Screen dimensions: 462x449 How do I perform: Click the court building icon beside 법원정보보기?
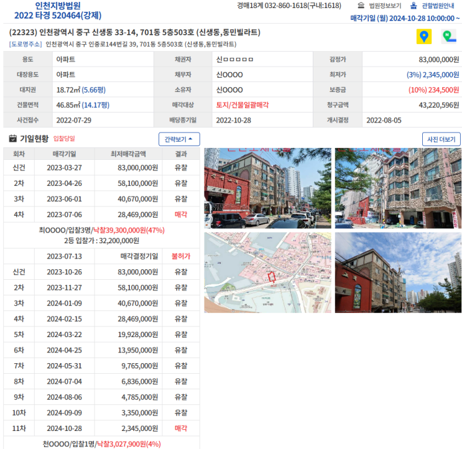[361, 6]
